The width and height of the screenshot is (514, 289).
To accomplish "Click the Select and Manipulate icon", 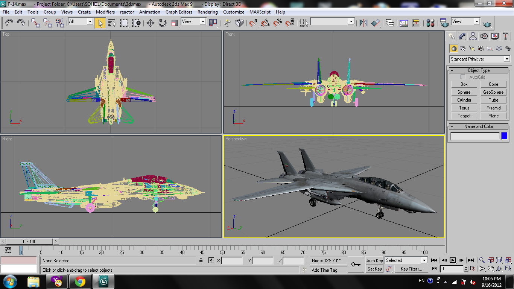I will coord(227,23).
